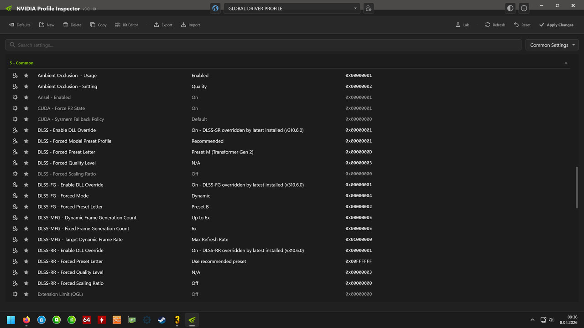Image resolution: width=584 pixels, height=328 pixels.
Task: Click the user icon on DLSS-RR - Forced Scaling Ratio row
Action: (x=15, y=283)
